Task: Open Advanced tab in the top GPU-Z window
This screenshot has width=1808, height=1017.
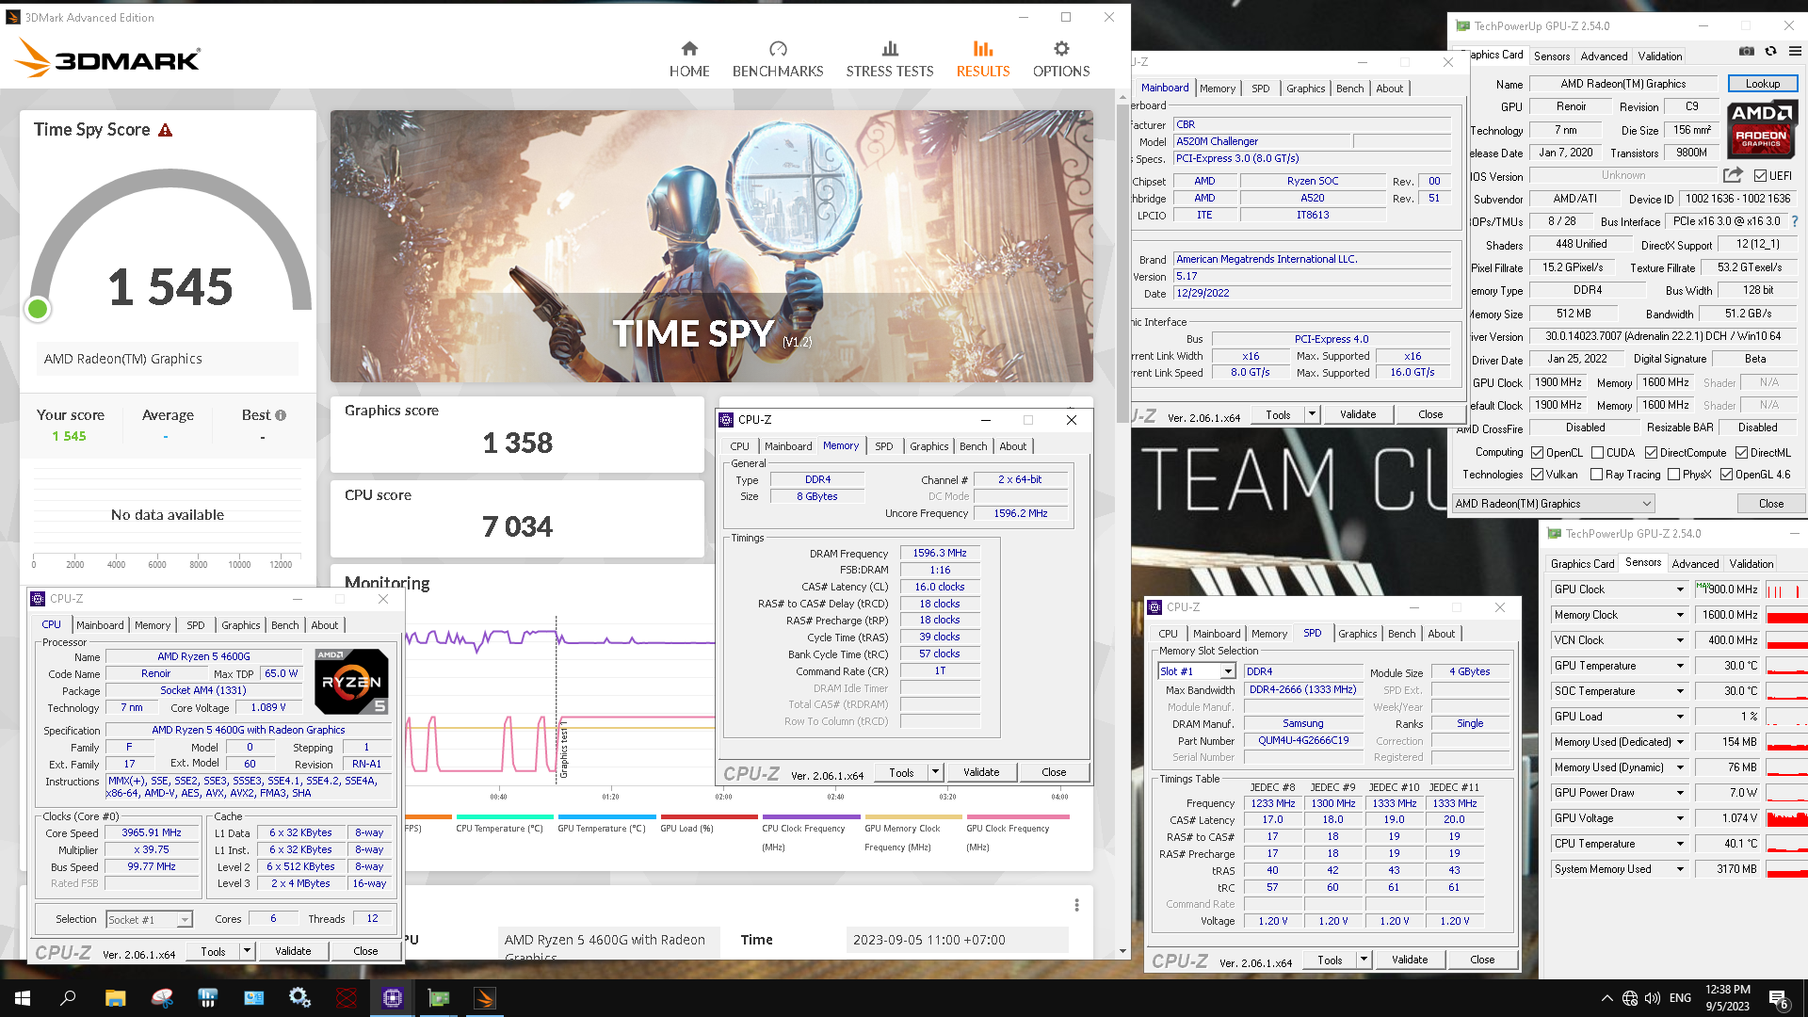Action: click(x=1604, y=56)
